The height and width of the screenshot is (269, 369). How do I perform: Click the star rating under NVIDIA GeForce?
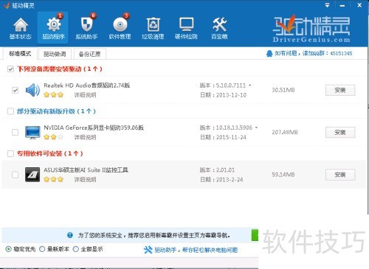54,137
